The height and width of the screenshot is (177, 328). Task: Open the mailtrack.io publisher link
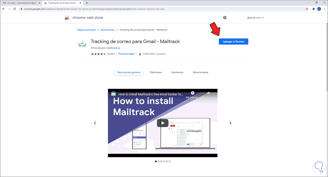pos(113,48)
